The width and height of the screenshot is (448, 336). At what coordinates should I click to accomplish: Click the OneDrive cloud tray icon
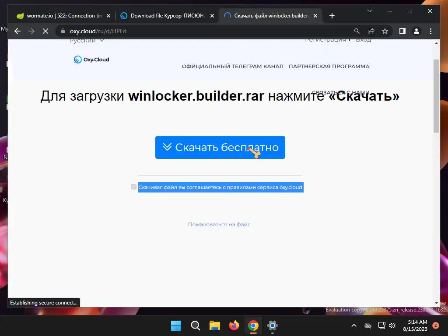tap(368, 325)
